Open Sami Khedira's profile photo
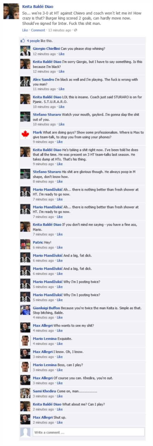This screenshot has height=446, width=153. [x=25, y=393]
